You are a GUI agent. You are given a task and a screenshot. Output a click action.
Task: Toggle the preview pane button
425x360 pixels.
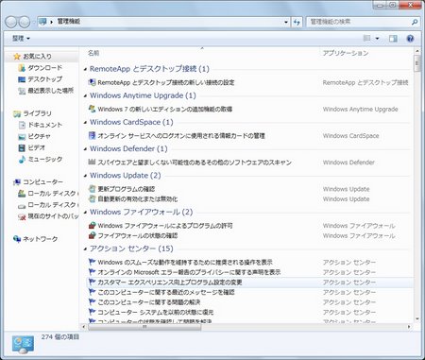click(x=393, y=39)
